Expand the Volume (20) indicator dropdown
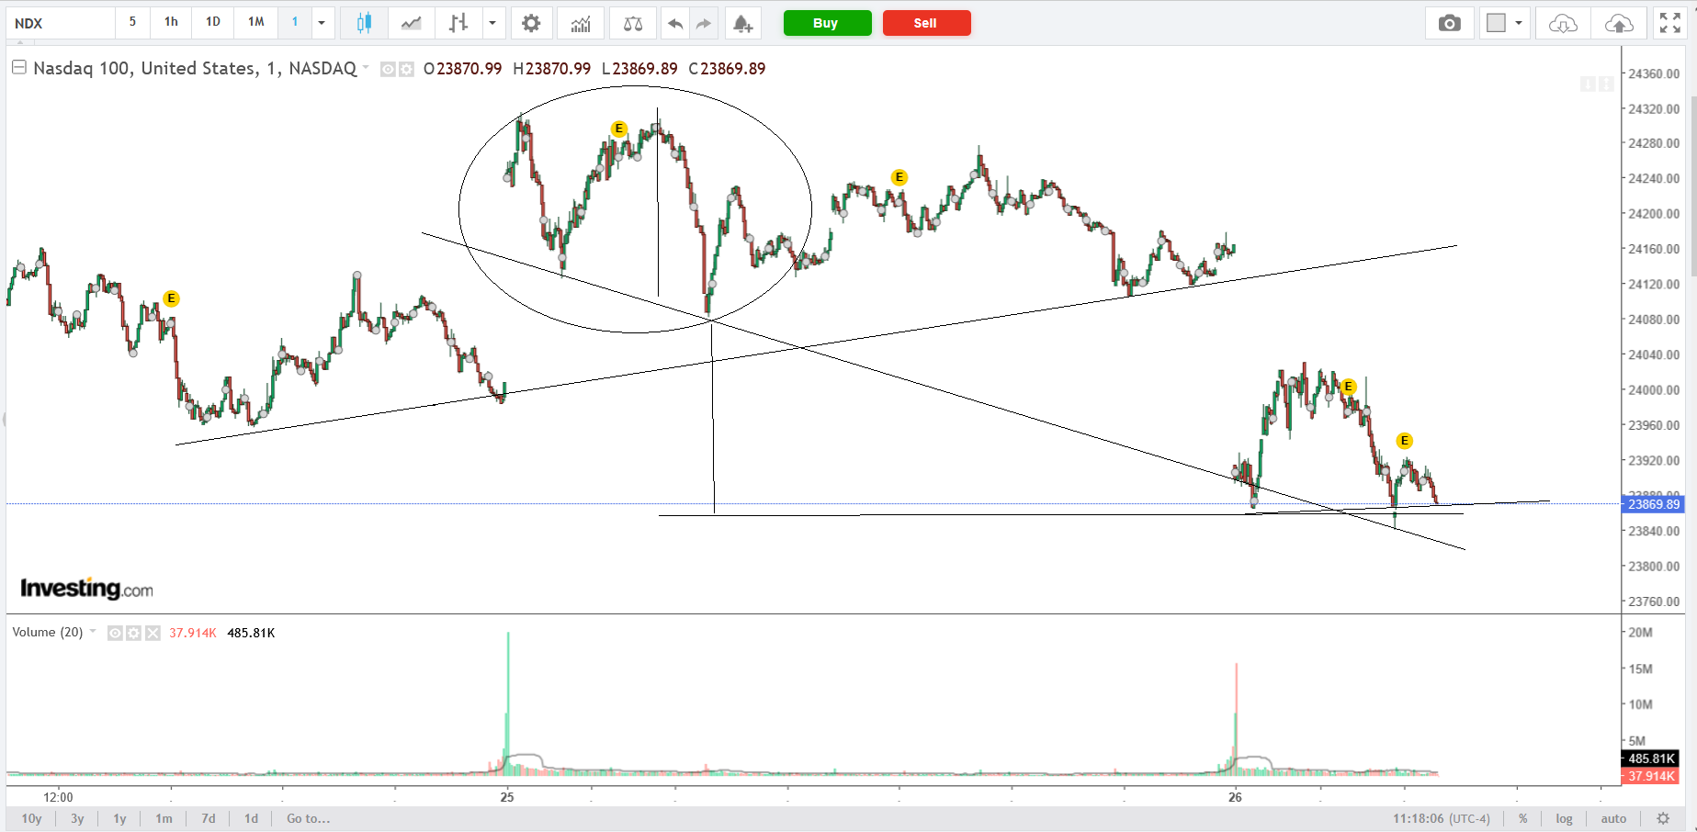Image resolution: width=1697 pixels, height=832 pixels. coord(93,632)
